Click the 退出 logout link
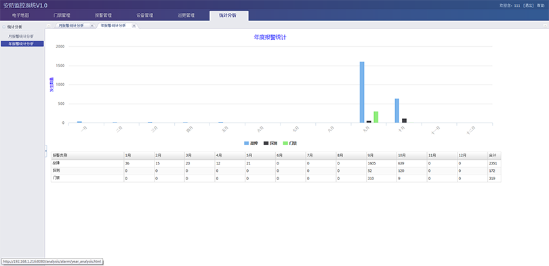Screen dimensions: 549x266 (x=529, y=5)
